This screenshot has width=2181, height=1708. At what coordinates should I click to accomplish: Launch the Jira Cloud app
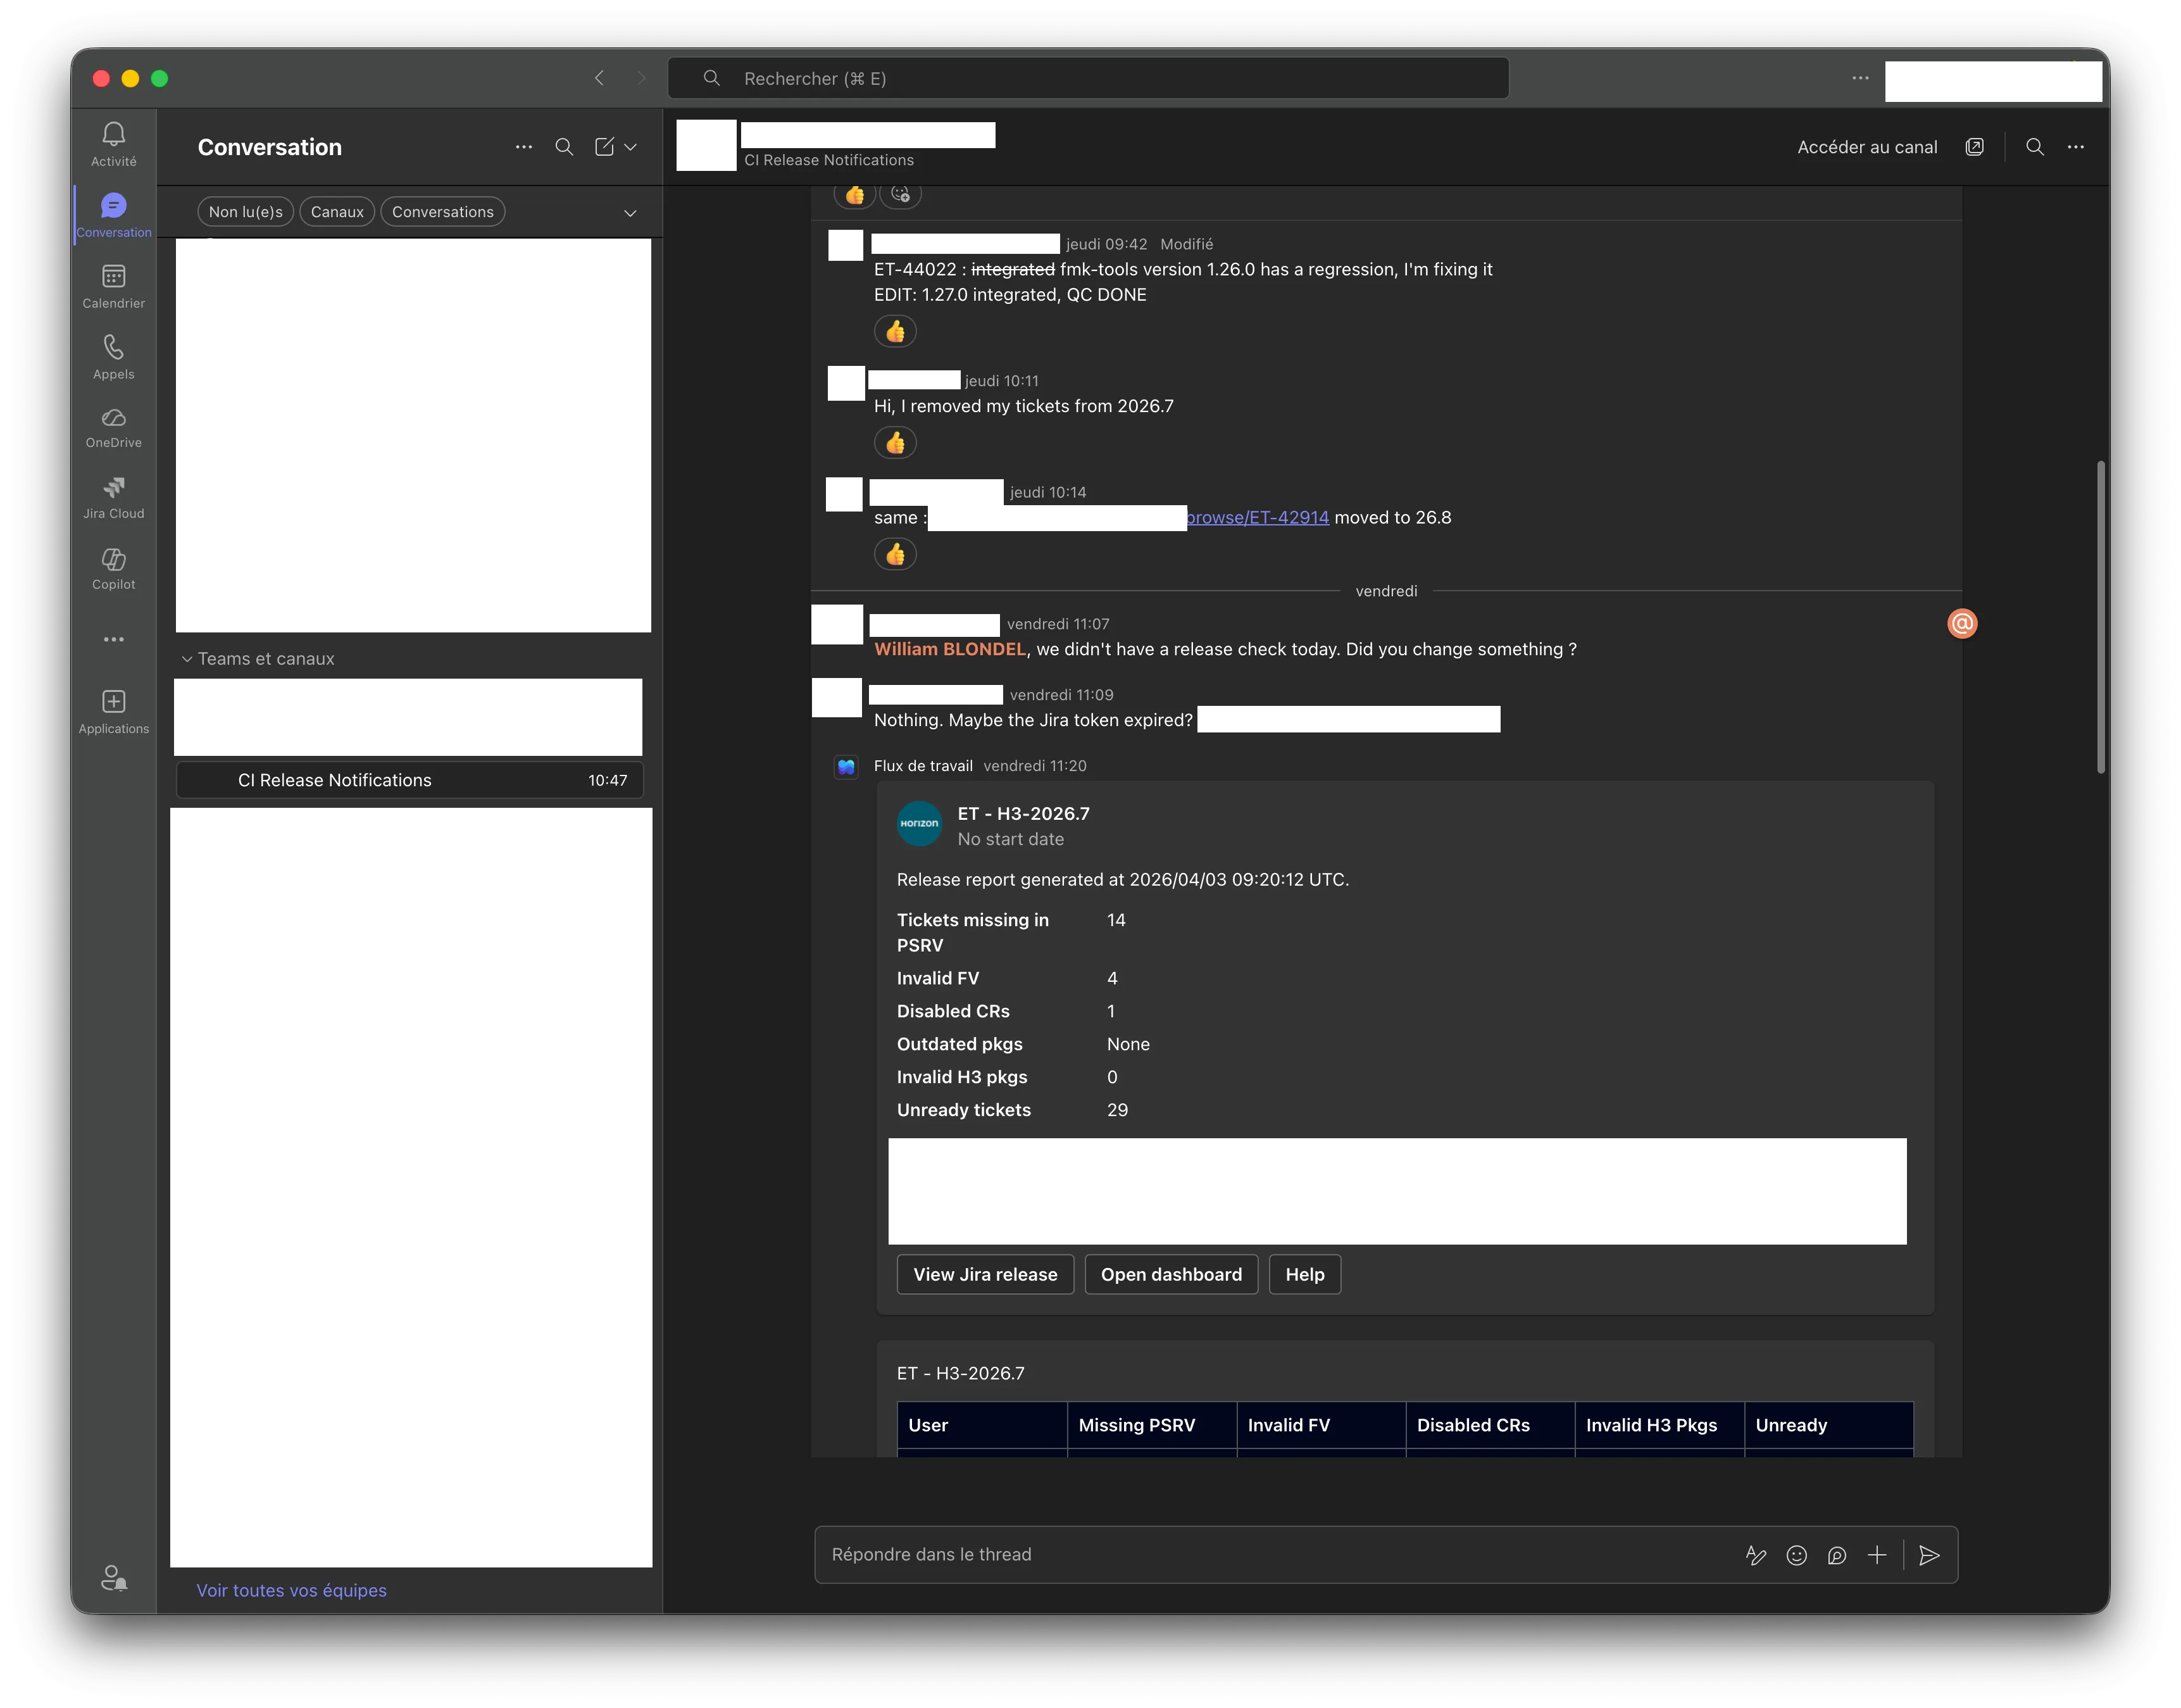[113, 498]
